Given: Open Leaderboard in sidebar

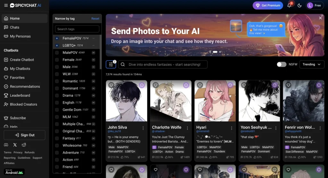Looking at the screenshot, I should click(24, 95).
